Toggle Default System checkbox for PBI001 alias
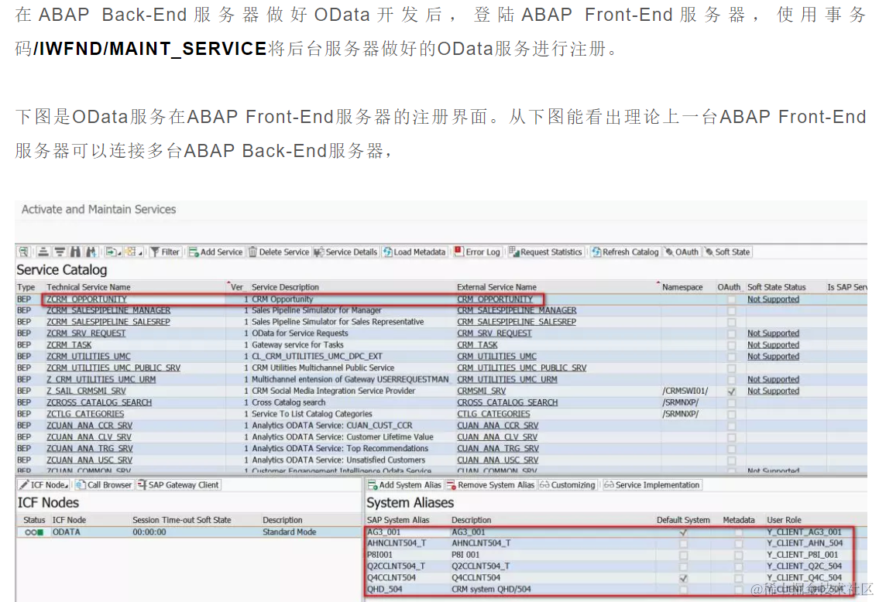879x602 pixels. [x=683, y=555]
